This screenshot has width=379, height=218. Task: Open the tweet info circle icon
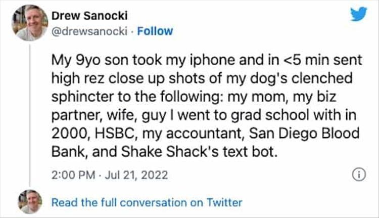[358, 176]
